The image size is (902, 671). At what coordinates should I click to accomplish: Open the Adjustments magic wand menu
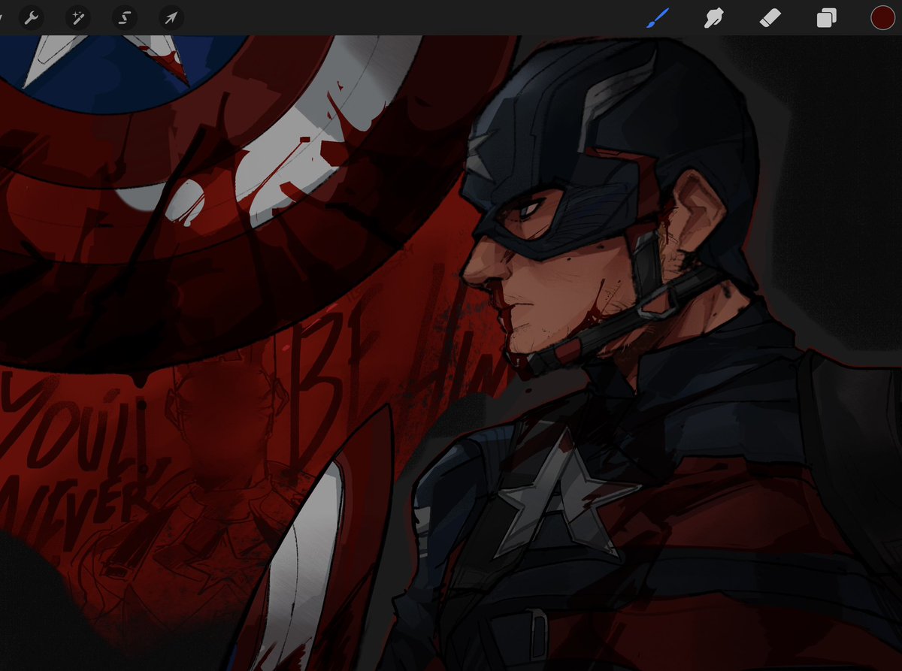point(77,17)
